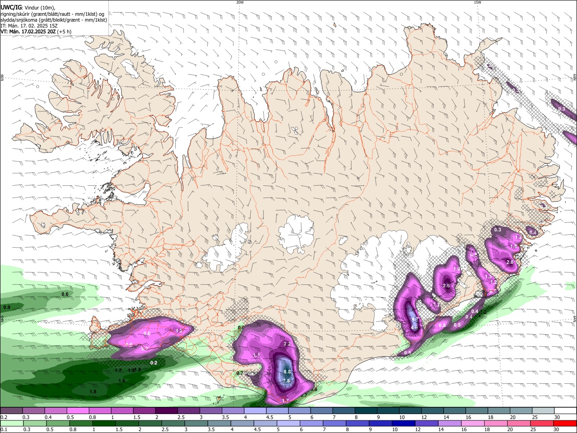Click the white swatch labeled 30 in upper legend
Screen dimensions: 577x433
pyautogui.click(x=566, y=411)
